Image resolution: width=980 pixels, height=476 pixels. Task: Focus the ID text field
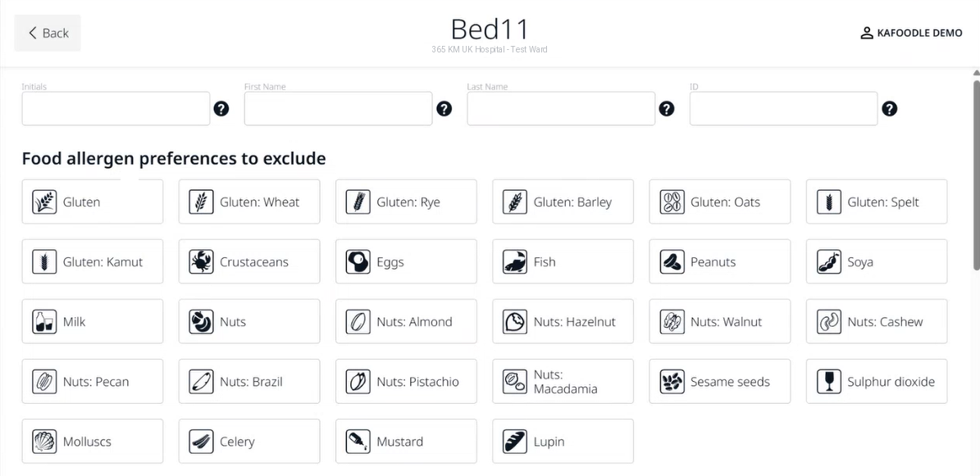tap(784, 109)
